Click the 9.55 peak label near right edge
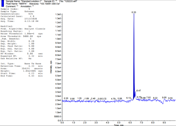 [x=170, y=98]
